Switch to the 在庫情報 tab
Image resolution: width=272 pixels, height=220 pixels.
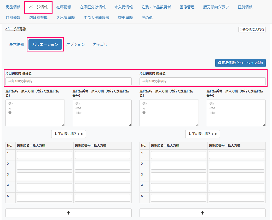coord(64,7)
